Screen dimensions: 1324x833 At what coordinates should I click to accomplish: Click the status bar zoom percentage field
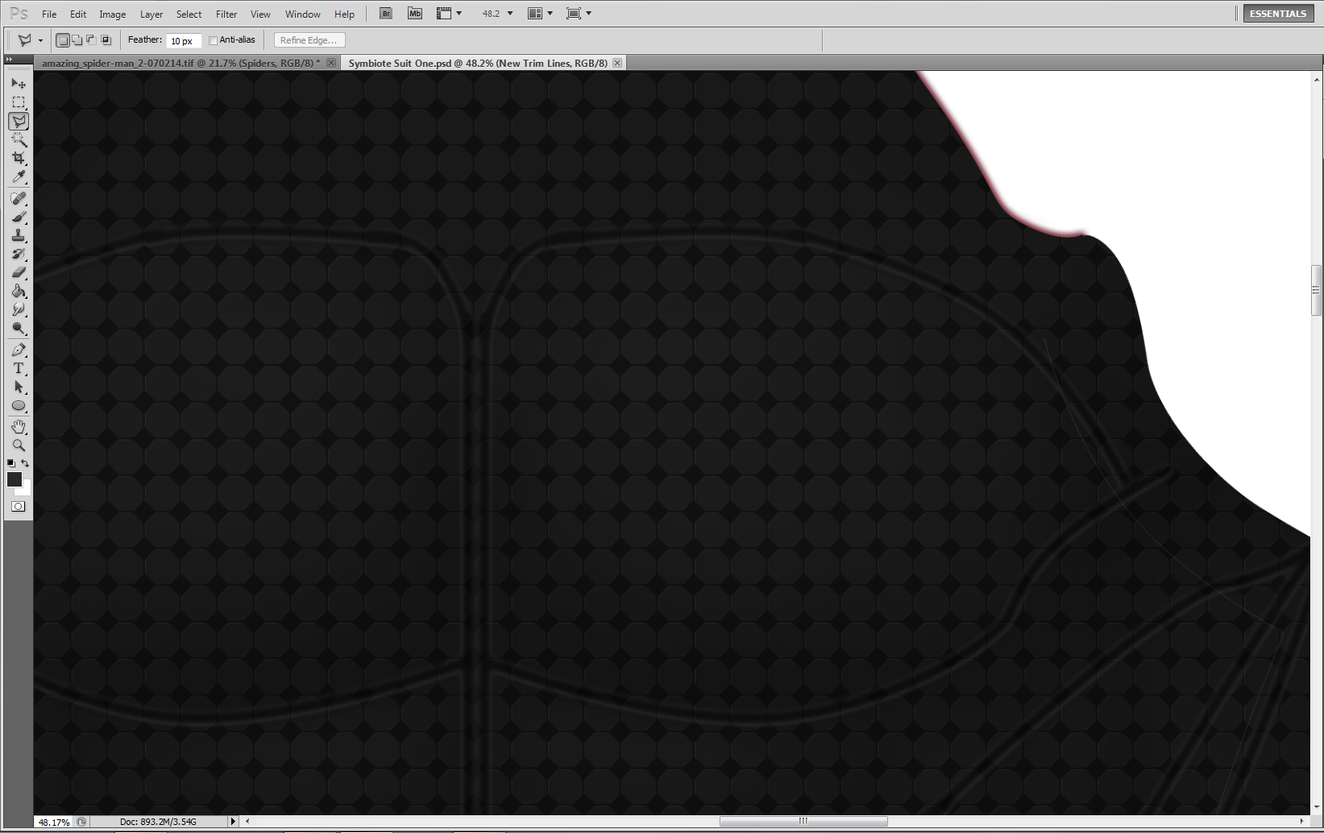tap(55, 822)
